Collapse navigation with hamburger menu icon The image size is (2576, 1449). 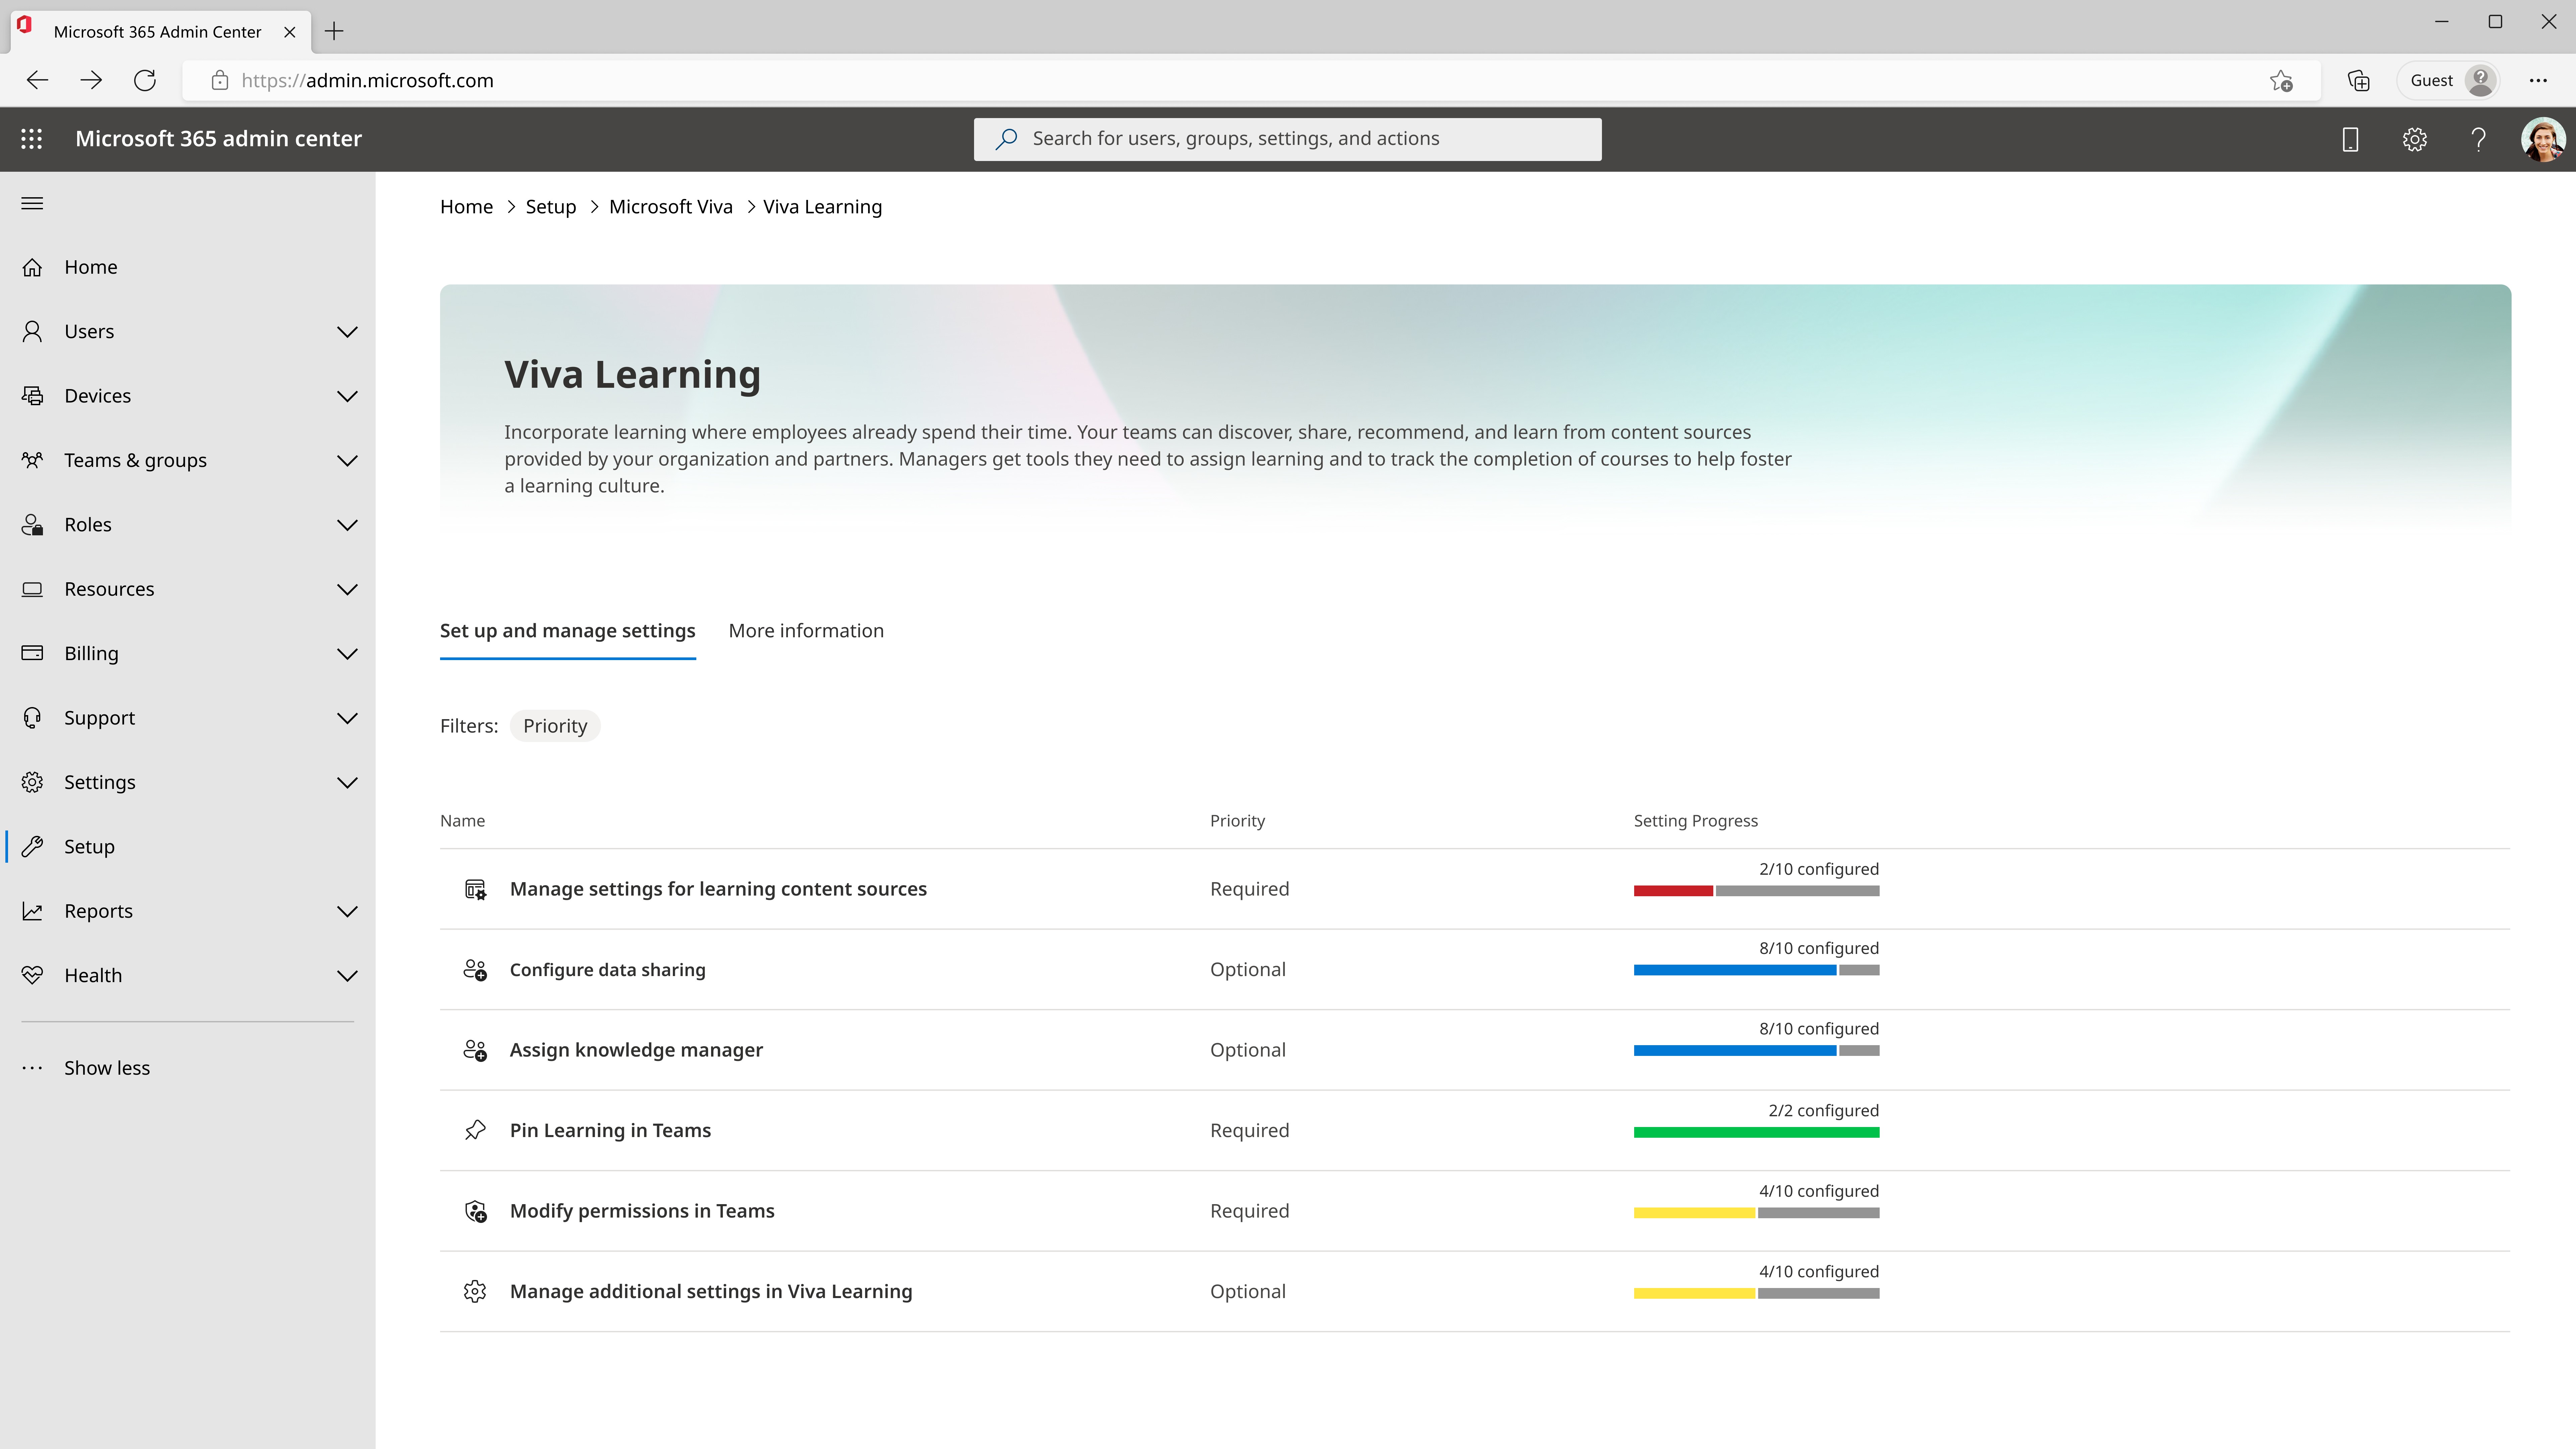(x=32, y=203)
